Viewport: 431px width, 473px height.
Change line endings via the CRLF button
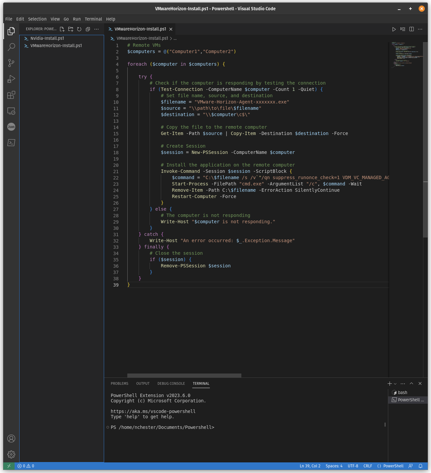[x=368, y=466]
